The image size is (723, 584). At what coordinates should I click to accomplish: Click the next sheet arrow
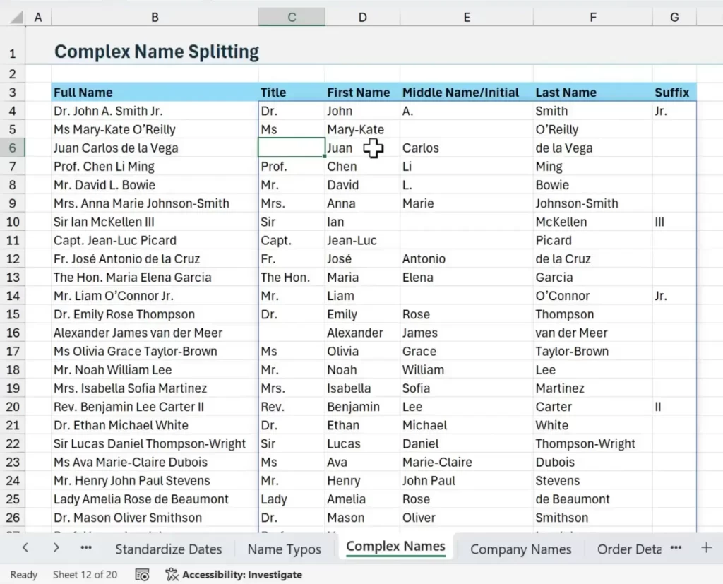click(x=56, y=547)
